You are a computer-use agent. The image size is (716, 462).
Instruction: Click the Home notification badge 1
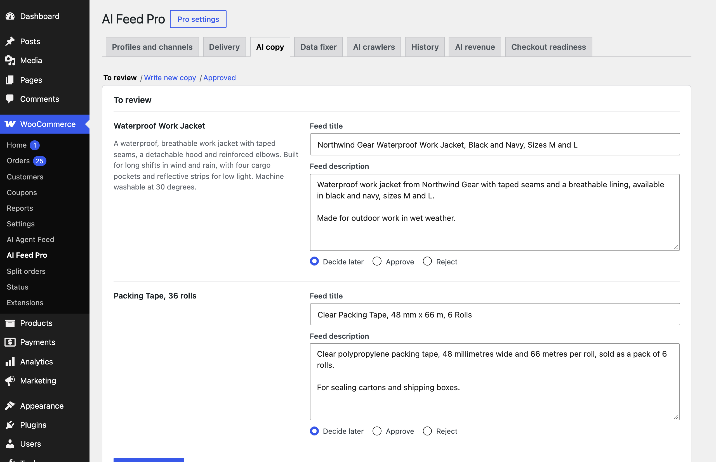click(x=34, y=145)
